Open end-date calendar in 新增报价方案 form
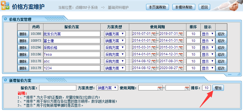 pyautogui.click(x=187, y=88)
